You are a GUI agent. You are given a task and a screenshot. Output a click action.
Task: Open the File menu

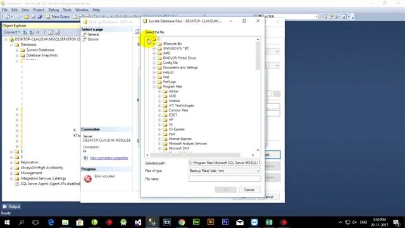4,10
